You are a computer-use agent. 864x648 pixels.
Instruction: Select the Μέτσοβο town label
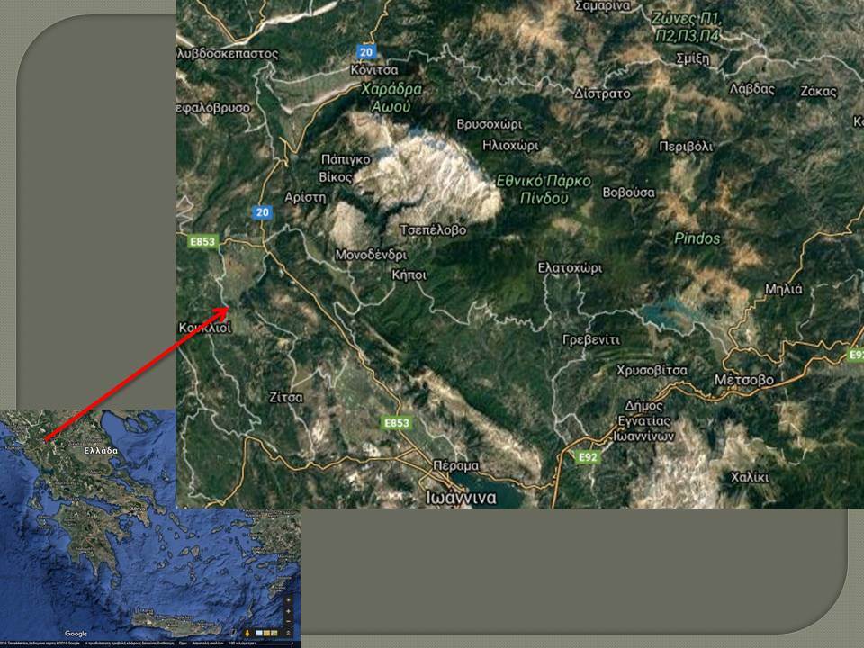(x=744, y=380)
